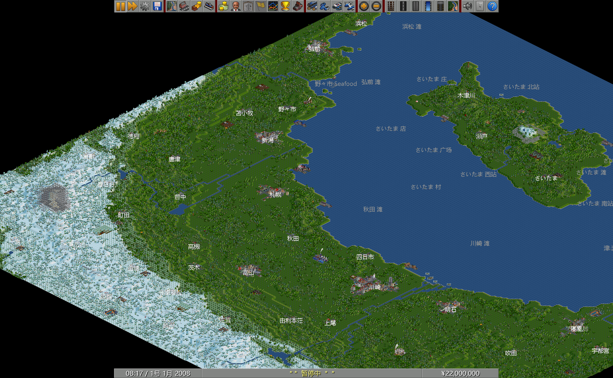613x378 pixels.
Task: Open company general info manager icon
Action: coord(236,6)
